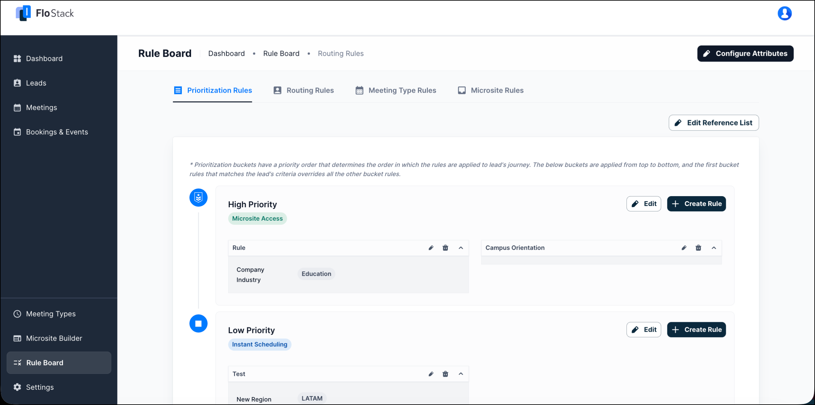Switch to the Prioritization Rules tab

pos(212,90)
